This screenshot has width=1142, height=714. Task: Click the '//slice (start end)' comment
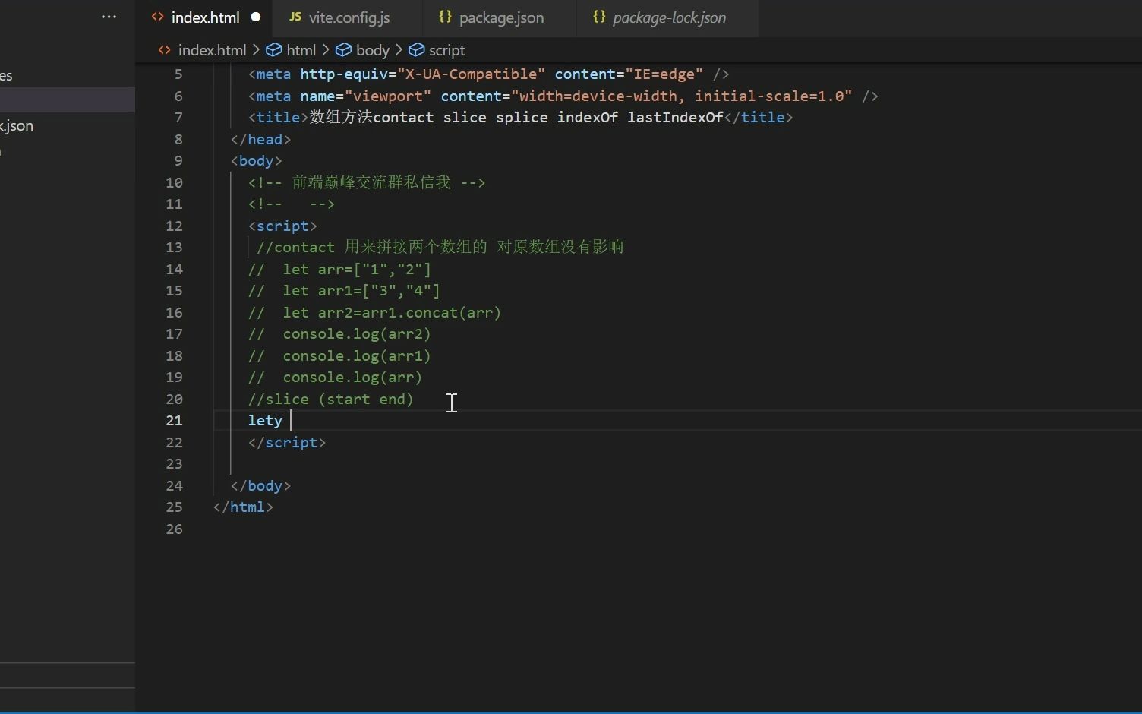pyautogui.click(x=330, y=400)
